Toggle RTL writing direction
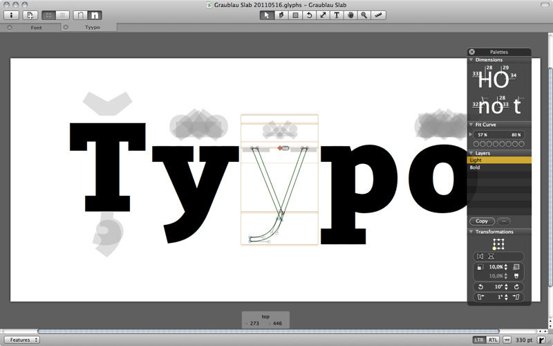553x346 pixels. (x=492, y=340)
